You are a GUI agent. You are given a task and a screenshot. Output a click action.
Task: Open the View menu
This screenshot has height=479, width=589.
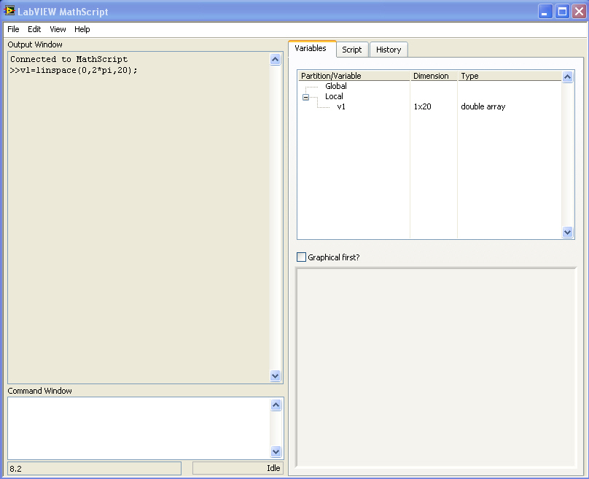click(x=58, y=29)
